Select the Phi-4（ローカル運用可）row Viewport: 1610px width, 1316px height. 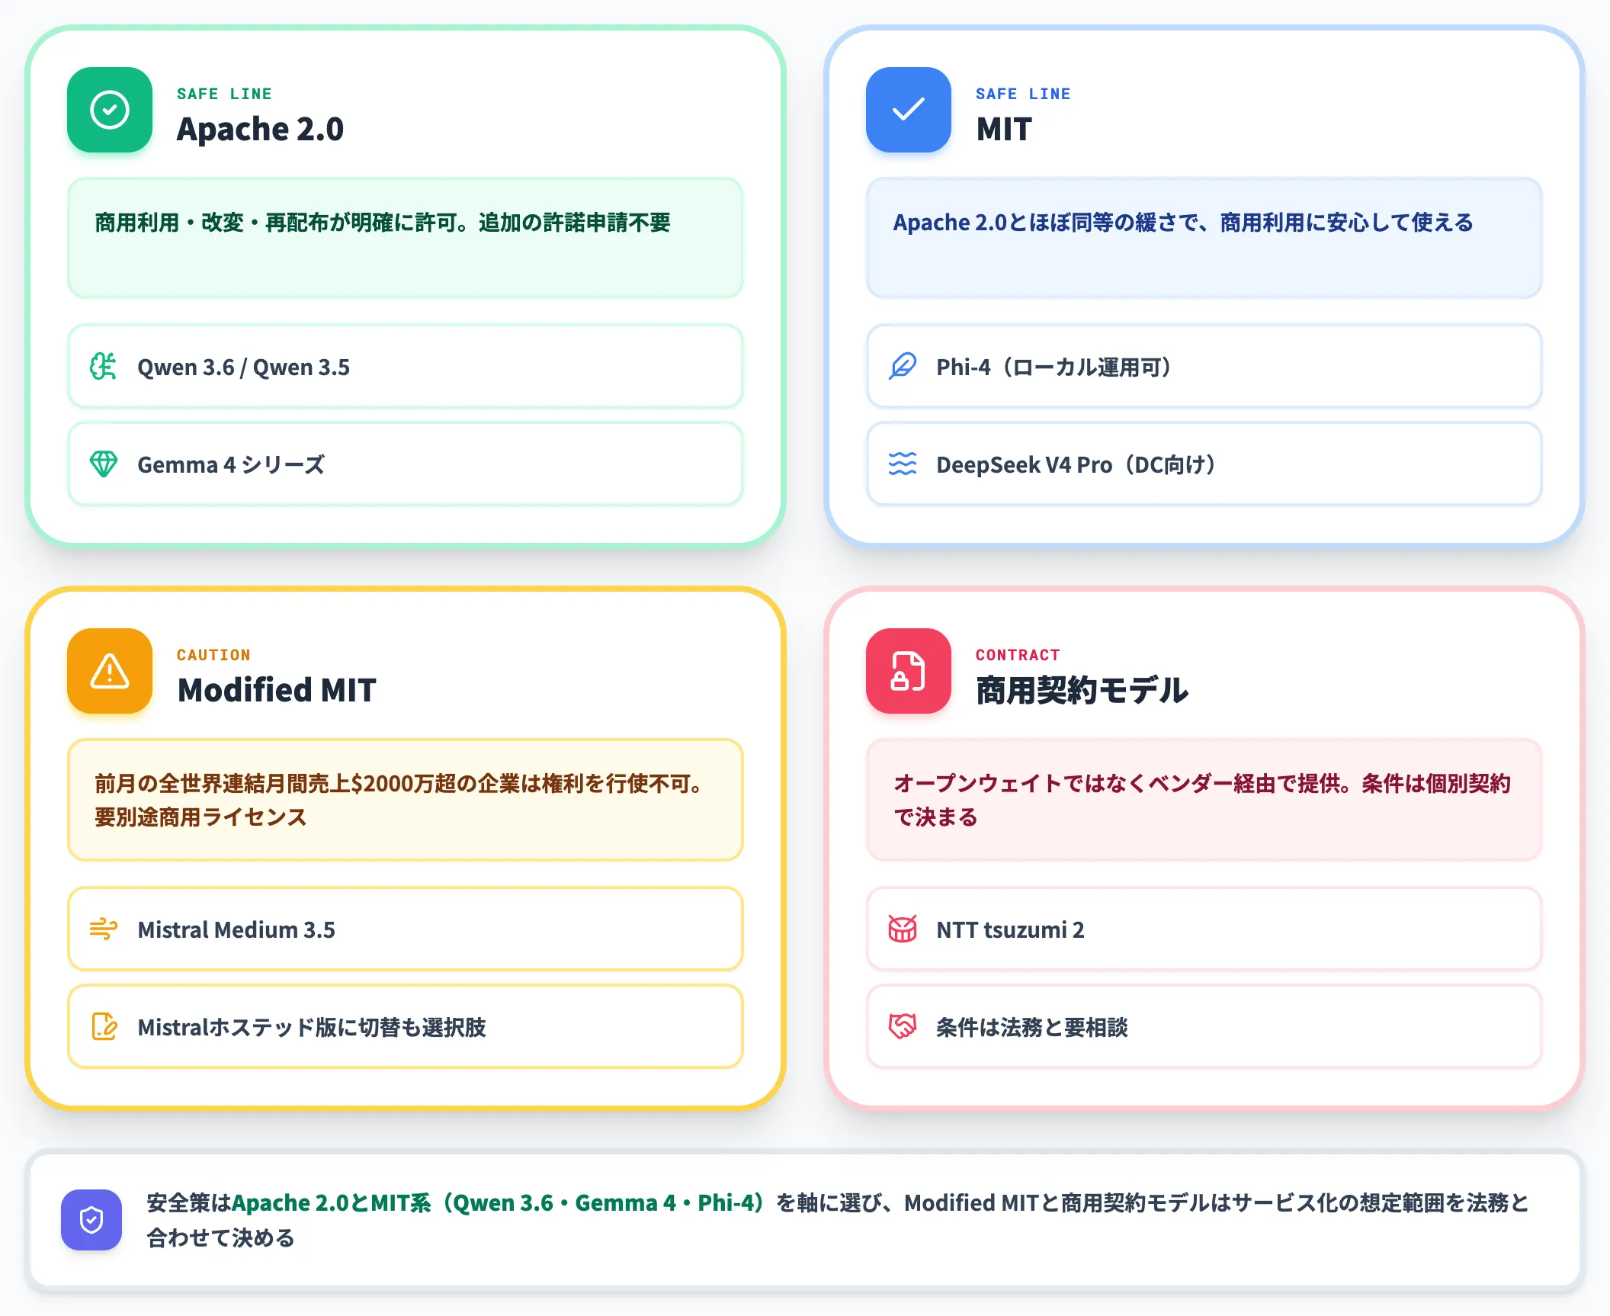point(1204,367)
